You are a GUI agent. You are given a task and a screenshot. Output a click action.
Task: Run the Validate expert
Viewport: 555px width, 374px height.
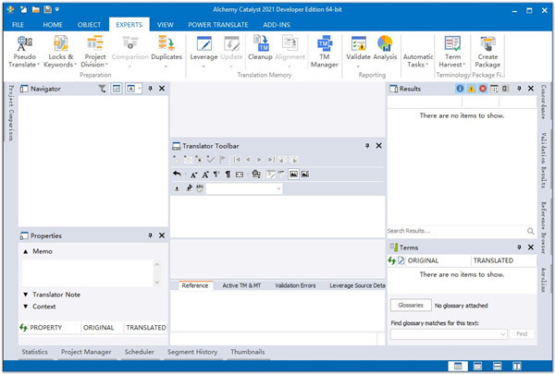[x=358, y=52]
